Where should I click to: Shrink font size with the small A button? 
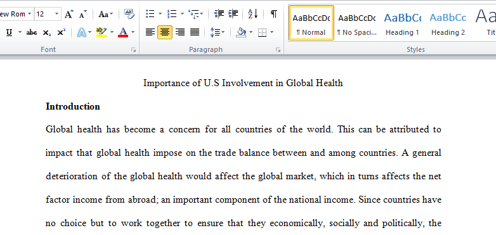pyautogui.click(x=83, y=14)
